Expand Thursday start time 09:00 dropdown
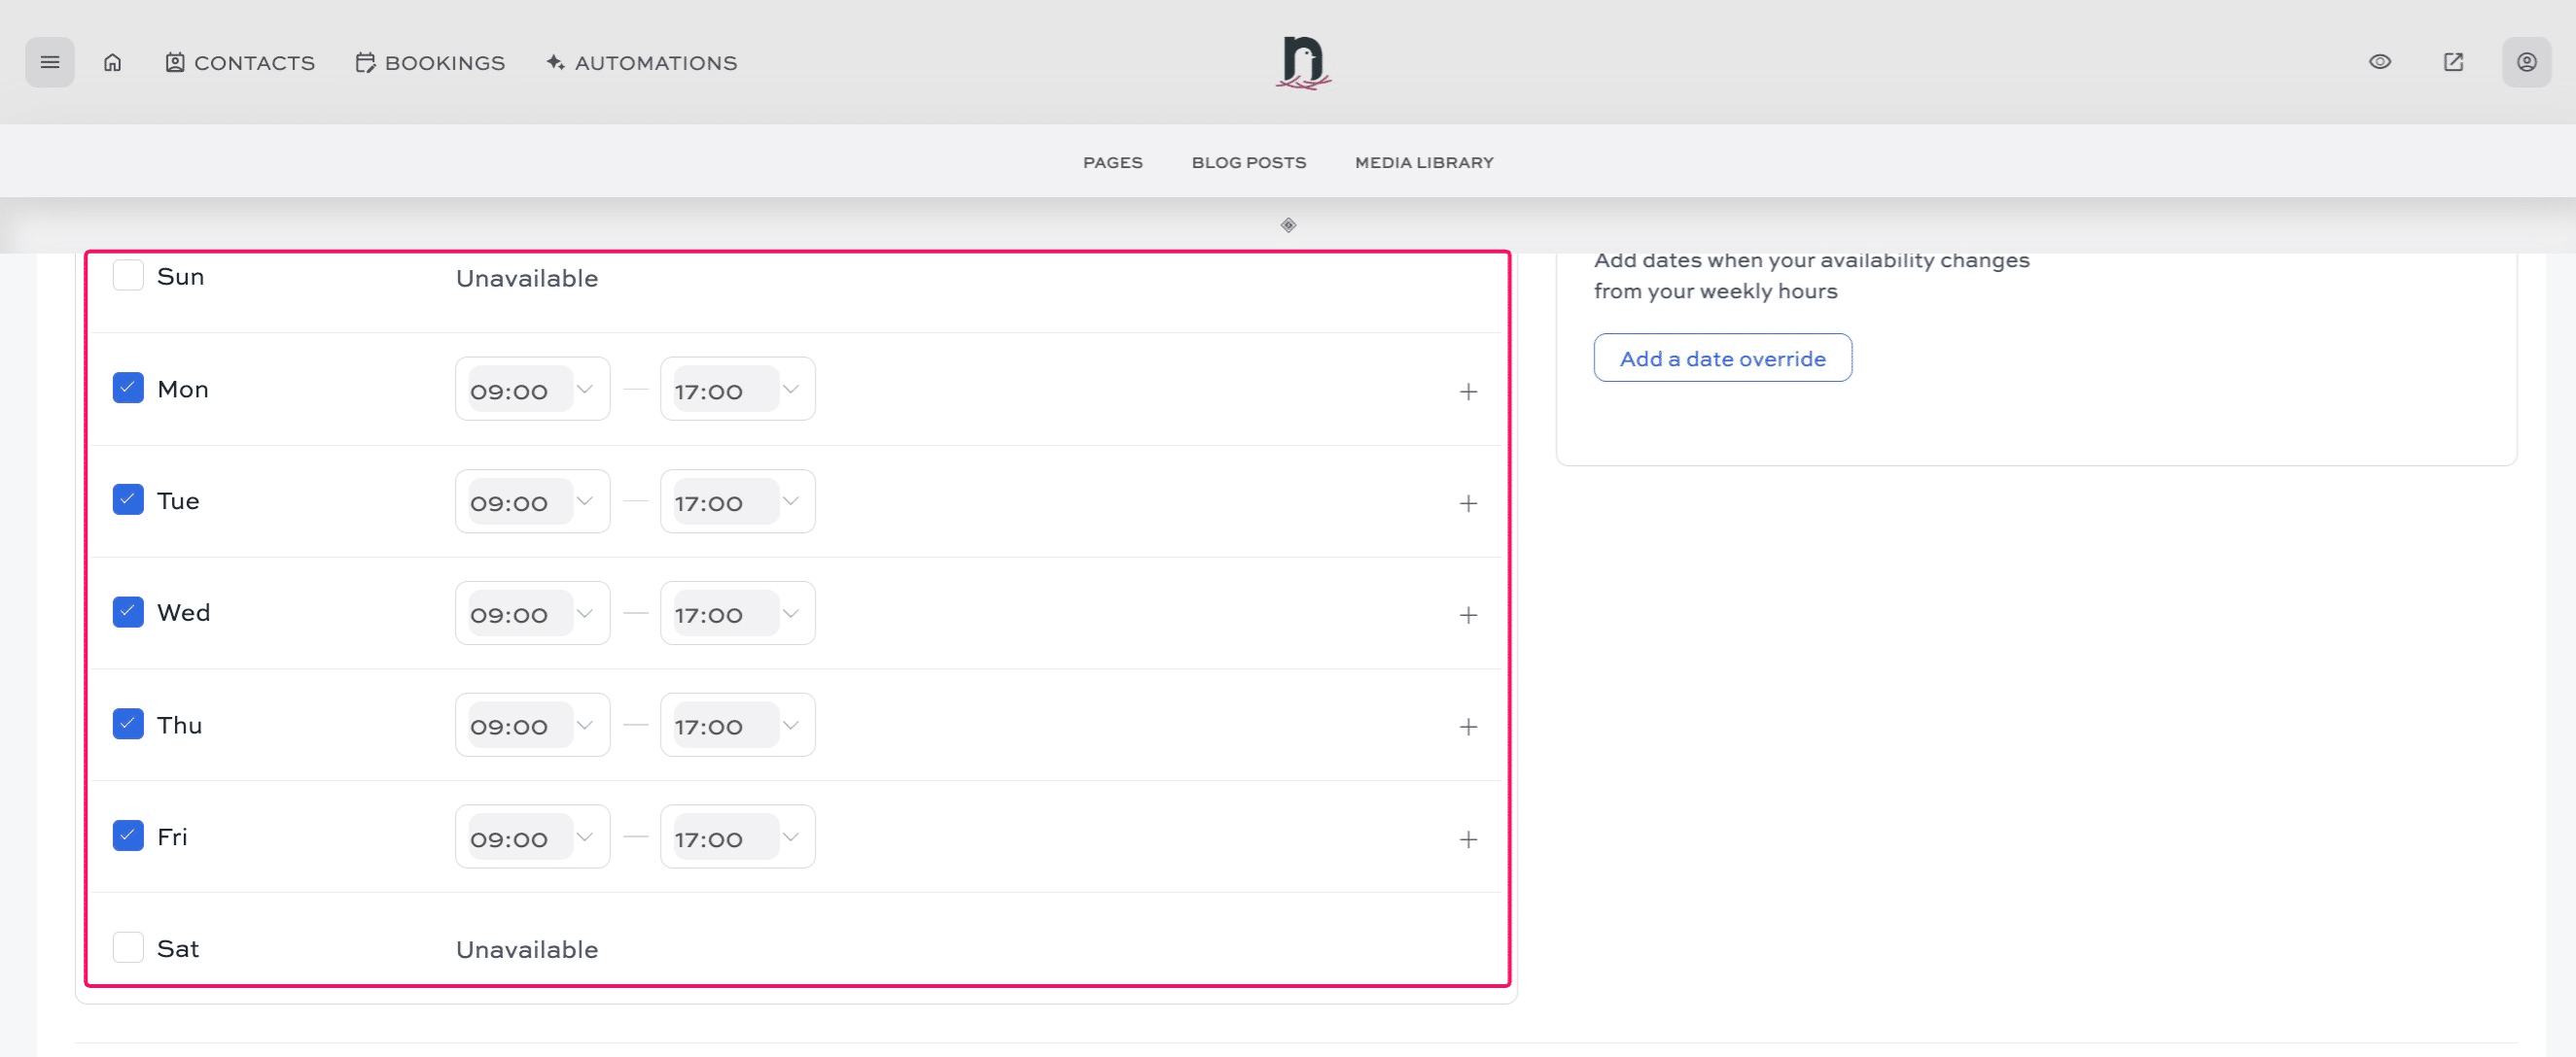 (x=532, y=726)
